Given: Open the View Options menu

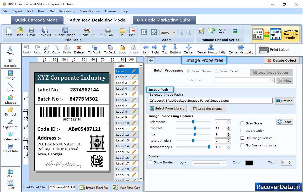Looking at the screenshot, I should [90, 11].
